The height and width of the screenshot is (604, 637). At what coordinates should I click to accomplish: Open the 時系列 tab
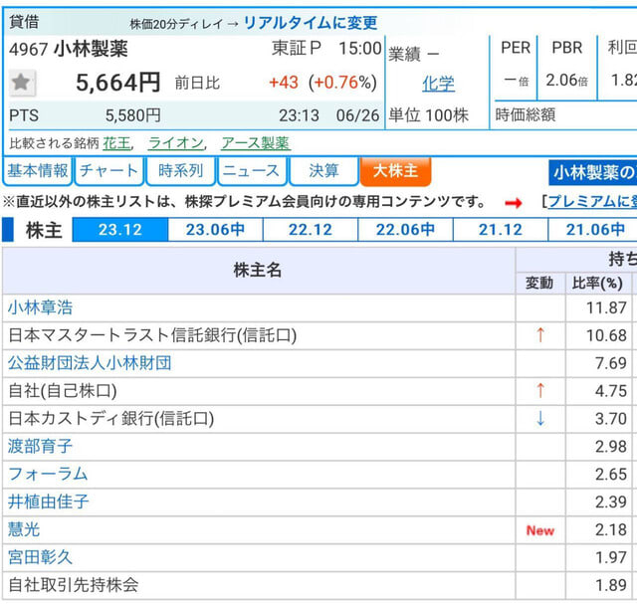(180, 170)
